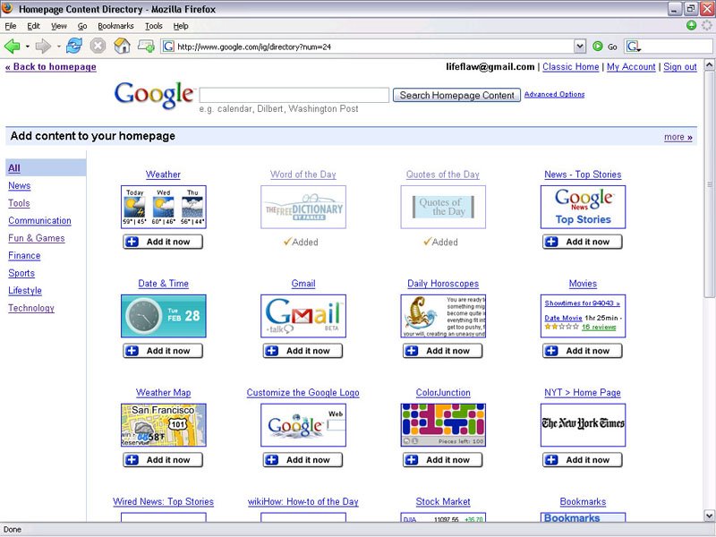Click the Search Homepage Content button
Image resolution: width=716 pixels, height=537 pixels.
456,95
